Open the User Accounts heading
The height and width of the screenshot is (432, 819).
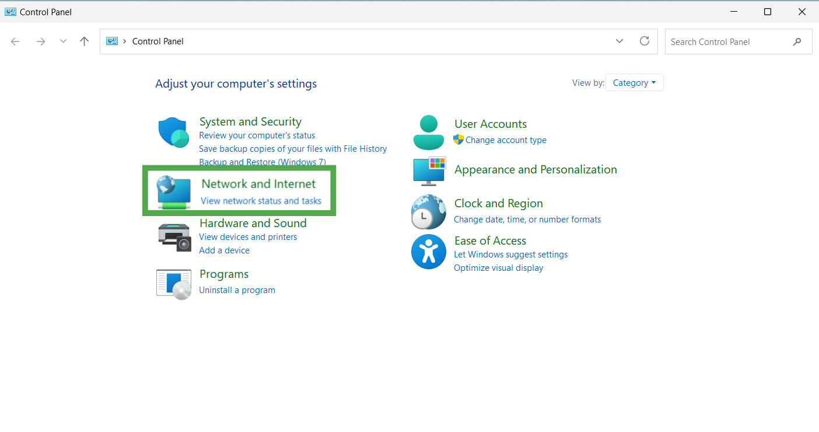[x=491, y=124]
